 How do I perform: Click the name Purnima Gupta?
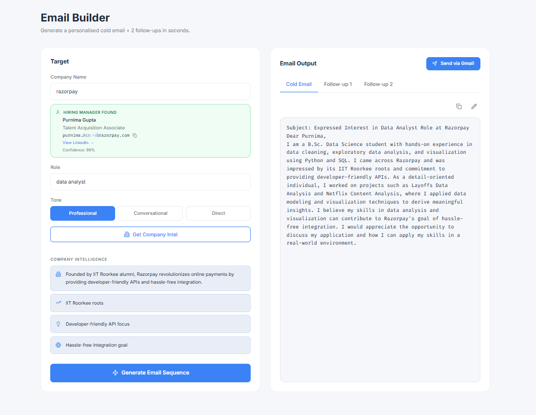coord(79,120)
